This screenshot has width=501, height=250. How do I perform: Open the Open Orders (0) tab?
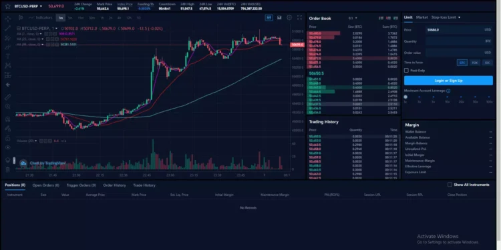[x=45, y=185]
